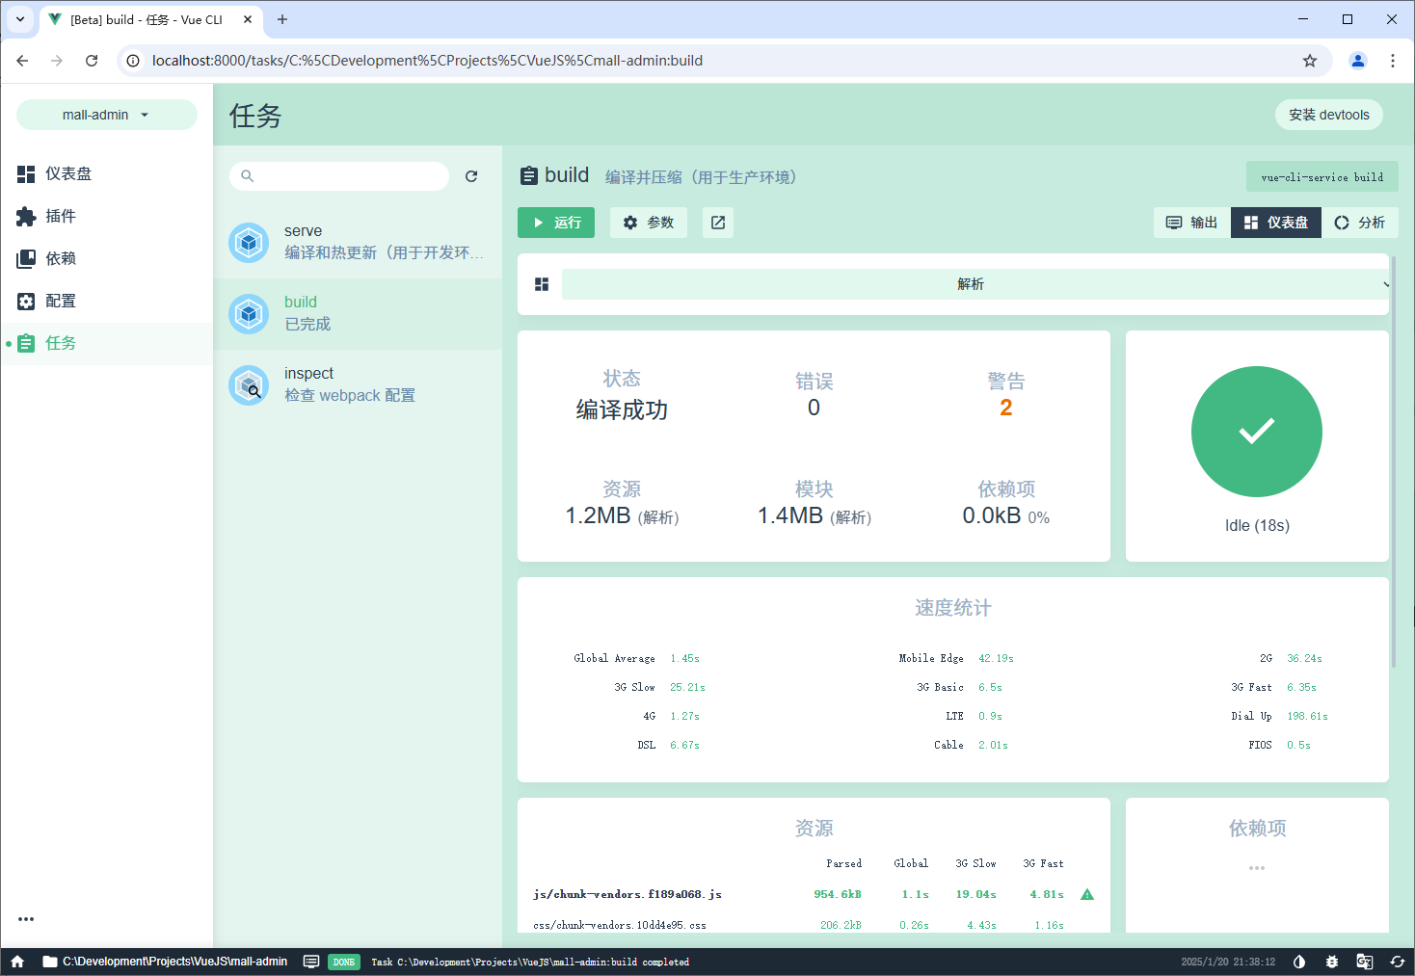This screenshot has height=976, width=1415.
Task: Click the reset plugin API icon in status bar
Action: pyautogui.click(x=1398, y=962)
